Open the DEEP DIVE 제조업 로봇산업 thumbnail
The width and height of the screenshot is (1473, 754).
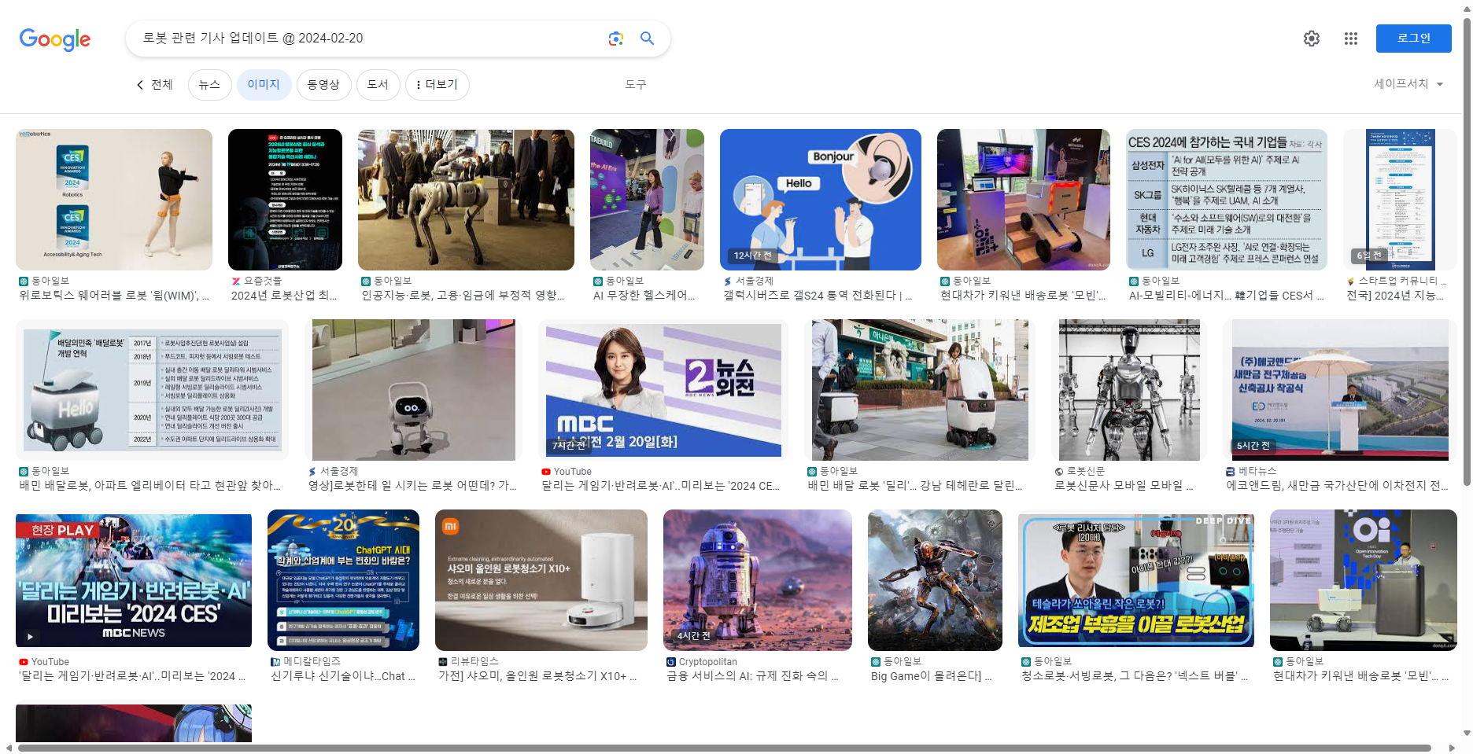[1136, 580]
